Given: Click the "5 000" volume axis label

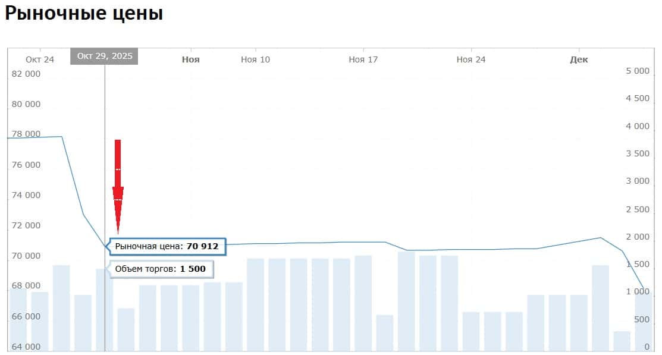Looking at the screenshot, I should [x=638, y=71].
